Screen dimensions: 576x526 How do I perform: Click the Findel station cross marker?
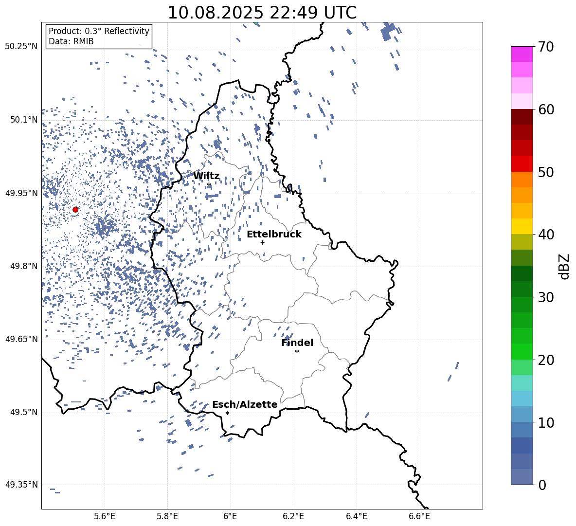(297, 351)
